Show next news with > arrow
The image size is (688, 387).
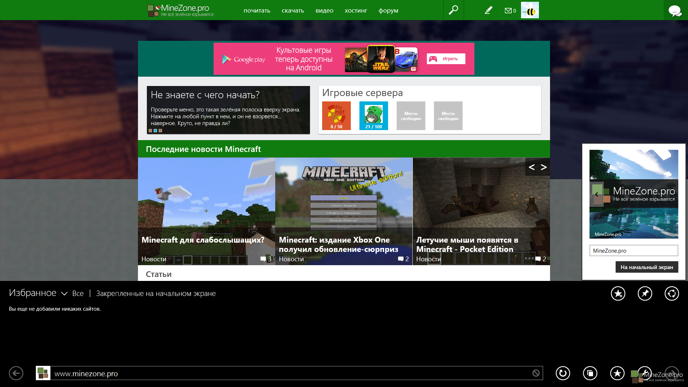(x=544, y=167)
